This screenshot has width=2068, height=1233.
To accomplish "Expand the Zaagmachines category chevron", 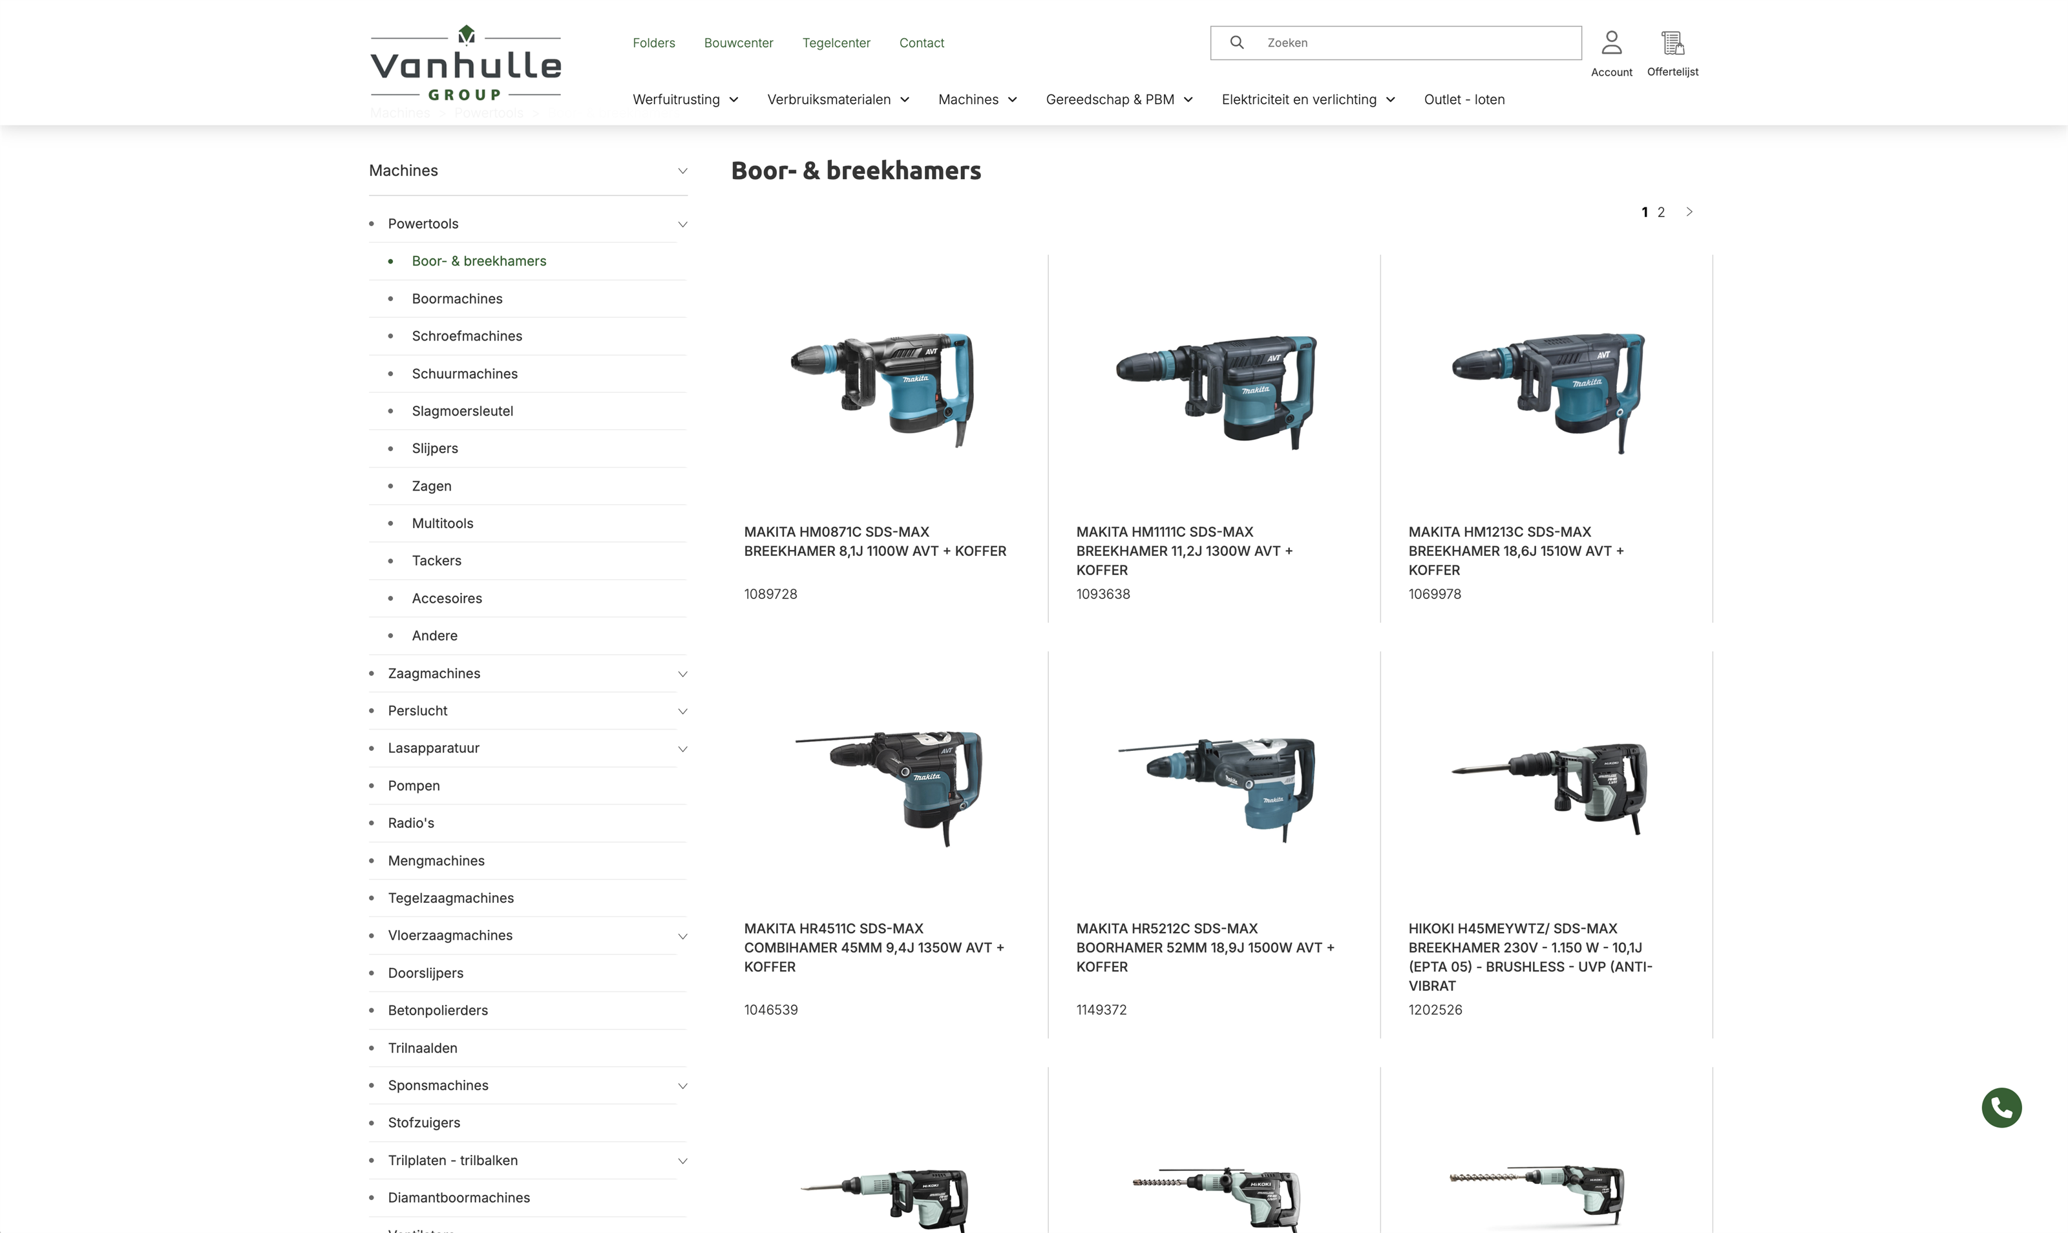I will 682,674.
